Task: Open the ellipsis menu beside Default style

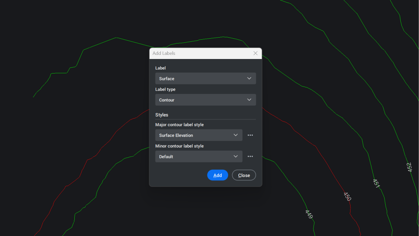Action: 250,156
